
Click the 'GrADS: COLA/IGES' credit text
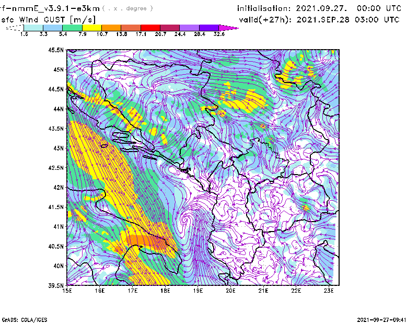(x=25, y=320)
